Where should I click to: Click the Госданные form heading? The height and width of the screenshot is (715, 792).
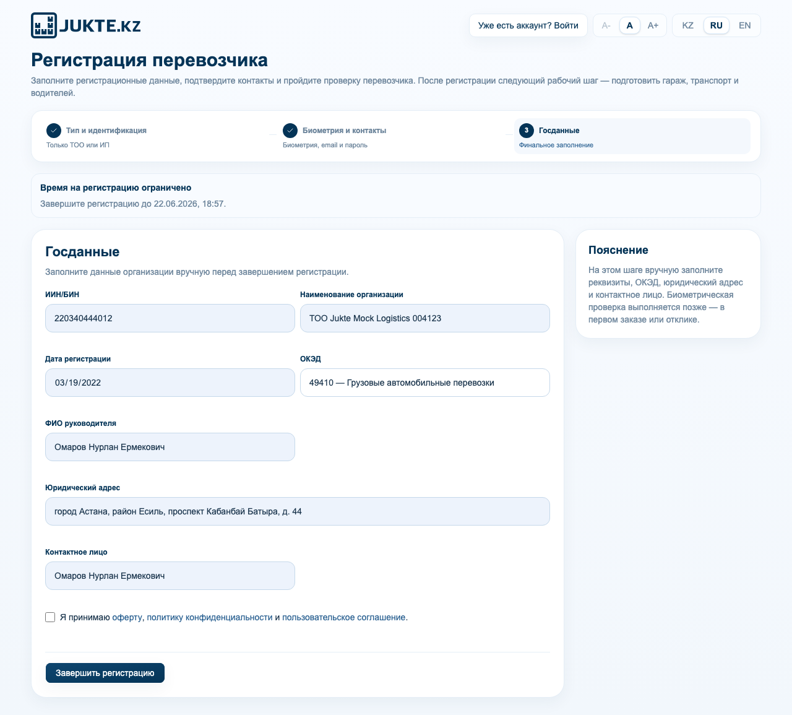82,252
